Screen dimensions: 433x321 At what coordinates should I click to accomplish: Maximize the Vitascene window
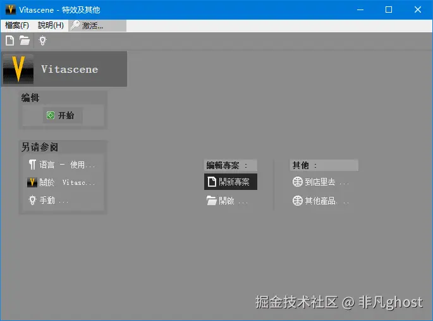[389, 9]
